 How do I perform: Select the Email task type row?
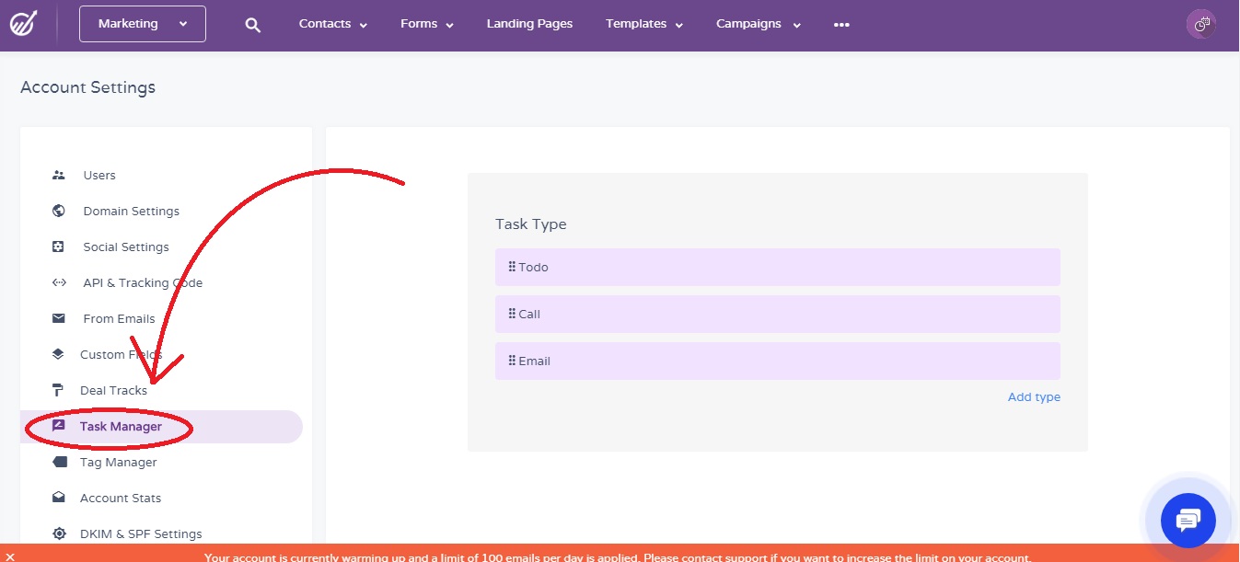click(x=777, y=361)
